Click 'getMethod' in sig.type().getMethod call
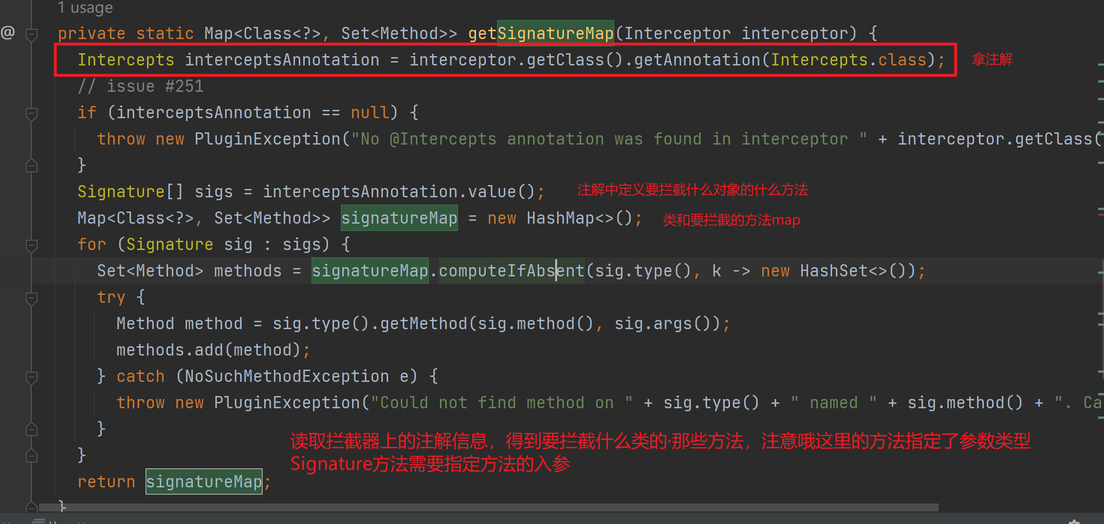This screenshot has width=1104, height=524. (x=423, y=323)
